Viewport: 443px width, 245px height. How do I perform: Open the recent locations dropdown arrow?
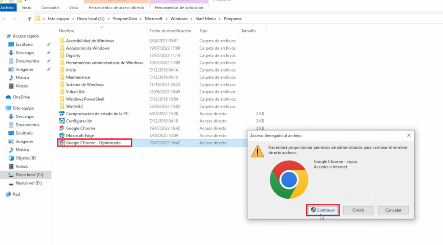coord(22,19)
